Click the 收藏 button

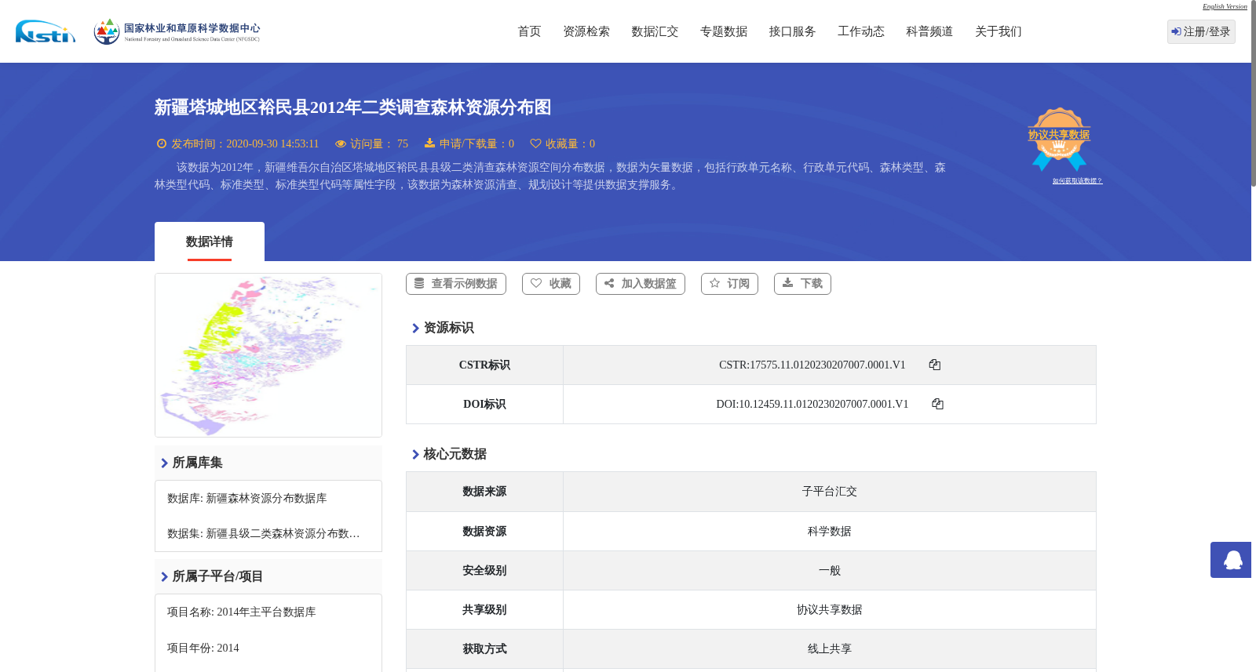(551, 284)
